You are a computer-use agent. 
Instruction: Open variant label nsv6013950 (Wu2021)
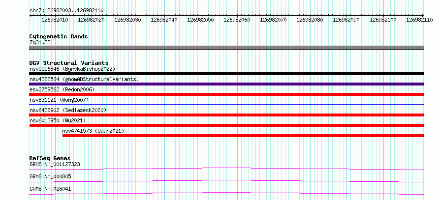pyautogui.click(x=58, y=120)
